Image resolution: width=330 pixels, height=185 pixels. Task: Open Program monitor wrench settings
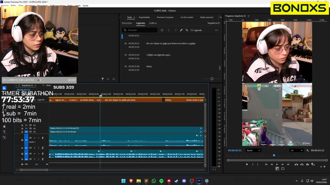[x=307, y=150]
